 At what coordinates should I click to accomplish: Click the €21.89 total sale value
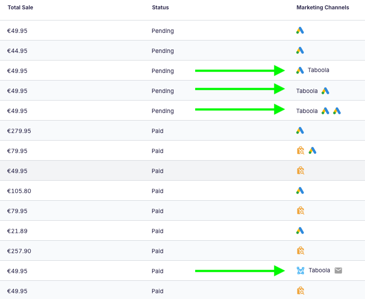(17, 231)
